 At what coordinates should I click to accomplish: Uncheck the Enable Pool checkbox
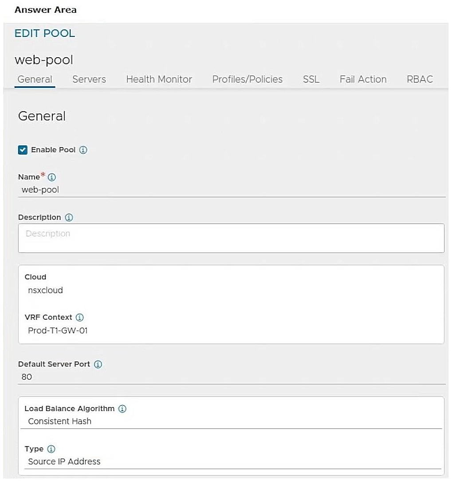(23, 150)
